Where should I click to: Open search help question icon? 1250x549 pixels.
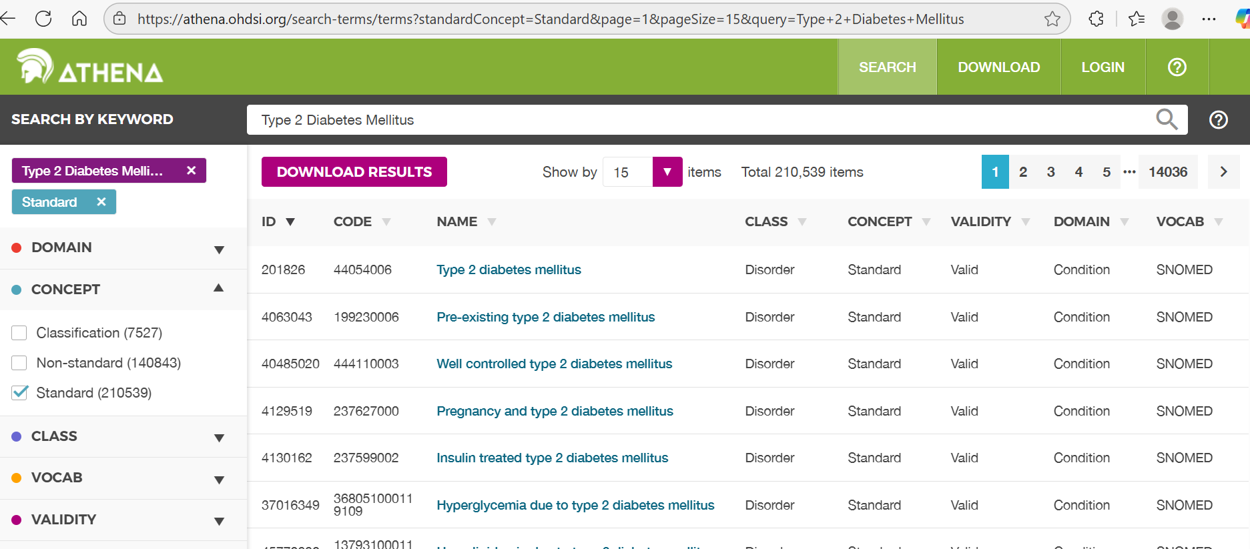click(1219, 119)
